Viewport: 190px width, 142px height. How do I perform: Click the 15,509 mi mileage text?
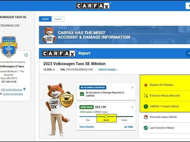tap(49, 69)
